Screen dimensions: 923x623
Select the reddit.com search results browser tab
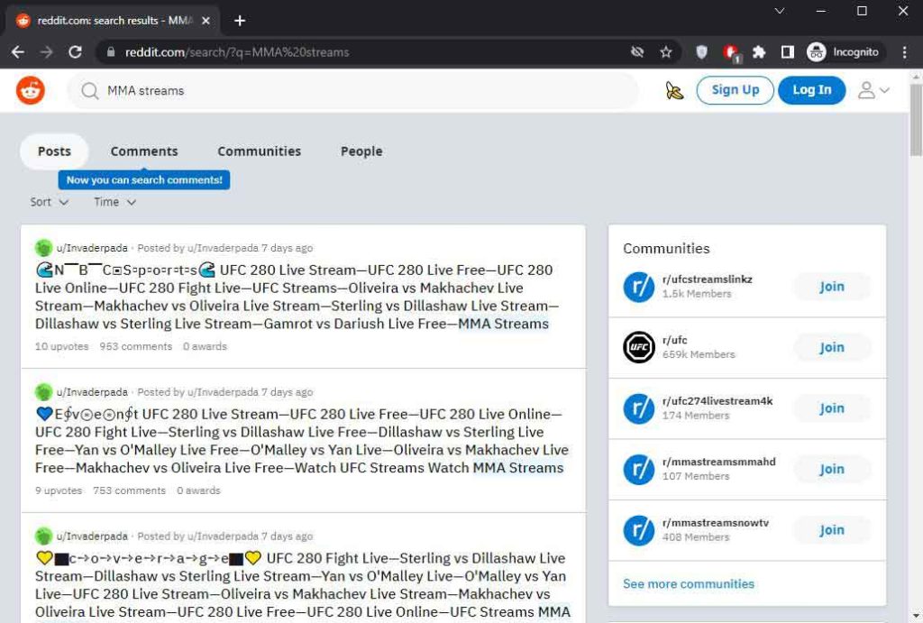coord(112,21)
